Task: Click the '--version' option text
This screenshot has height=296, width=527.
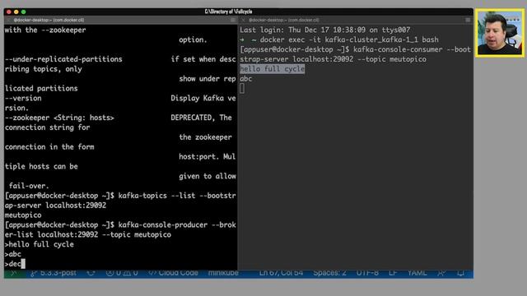Action: (x=23, y=99)
